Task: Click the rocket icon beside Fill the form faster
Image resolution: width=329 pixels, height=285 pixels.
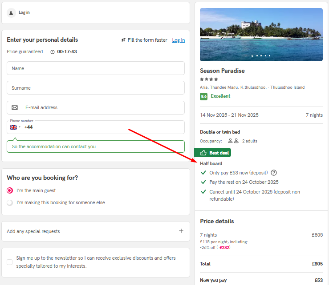Action: (x=123, y=40)
